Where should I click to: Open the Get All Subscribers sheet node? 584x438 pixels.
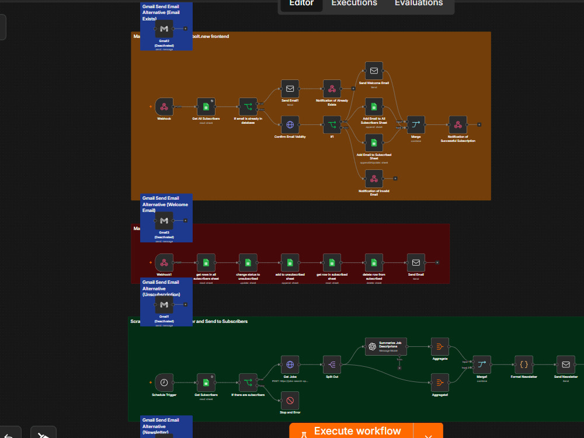[x=206, y=107]
